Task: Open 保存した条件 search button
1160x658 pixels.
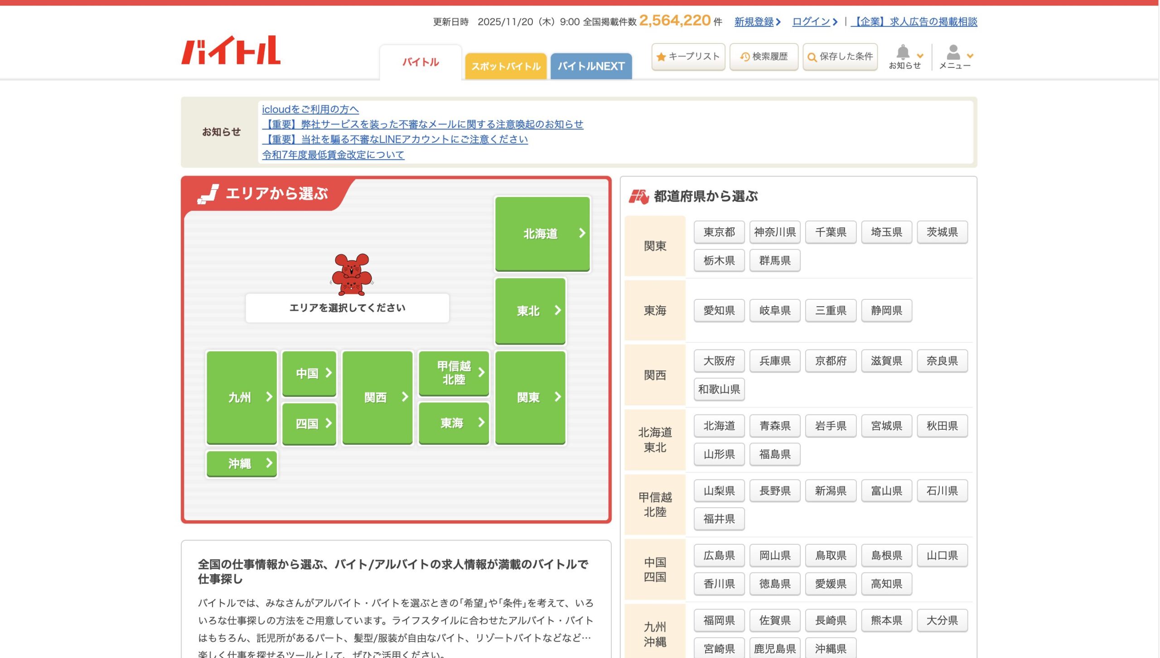Action: tap(840, 57)
